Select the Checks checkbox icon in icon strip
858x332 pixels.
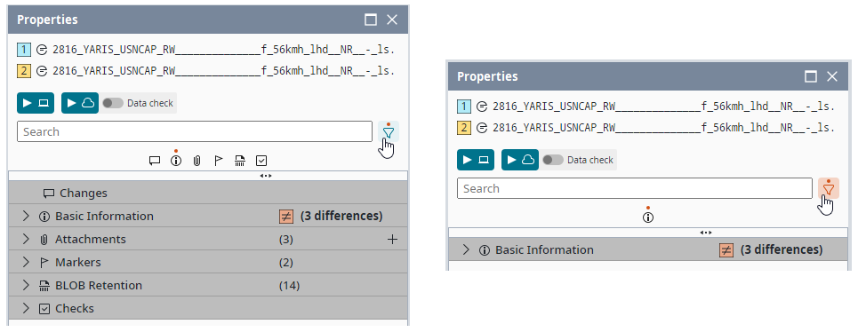[x=261, y=161]
